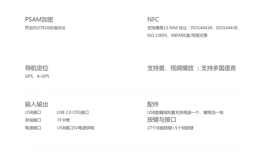
Task: Select the 符合ISO7816标准协议 text line
Action: pos(45,28)
